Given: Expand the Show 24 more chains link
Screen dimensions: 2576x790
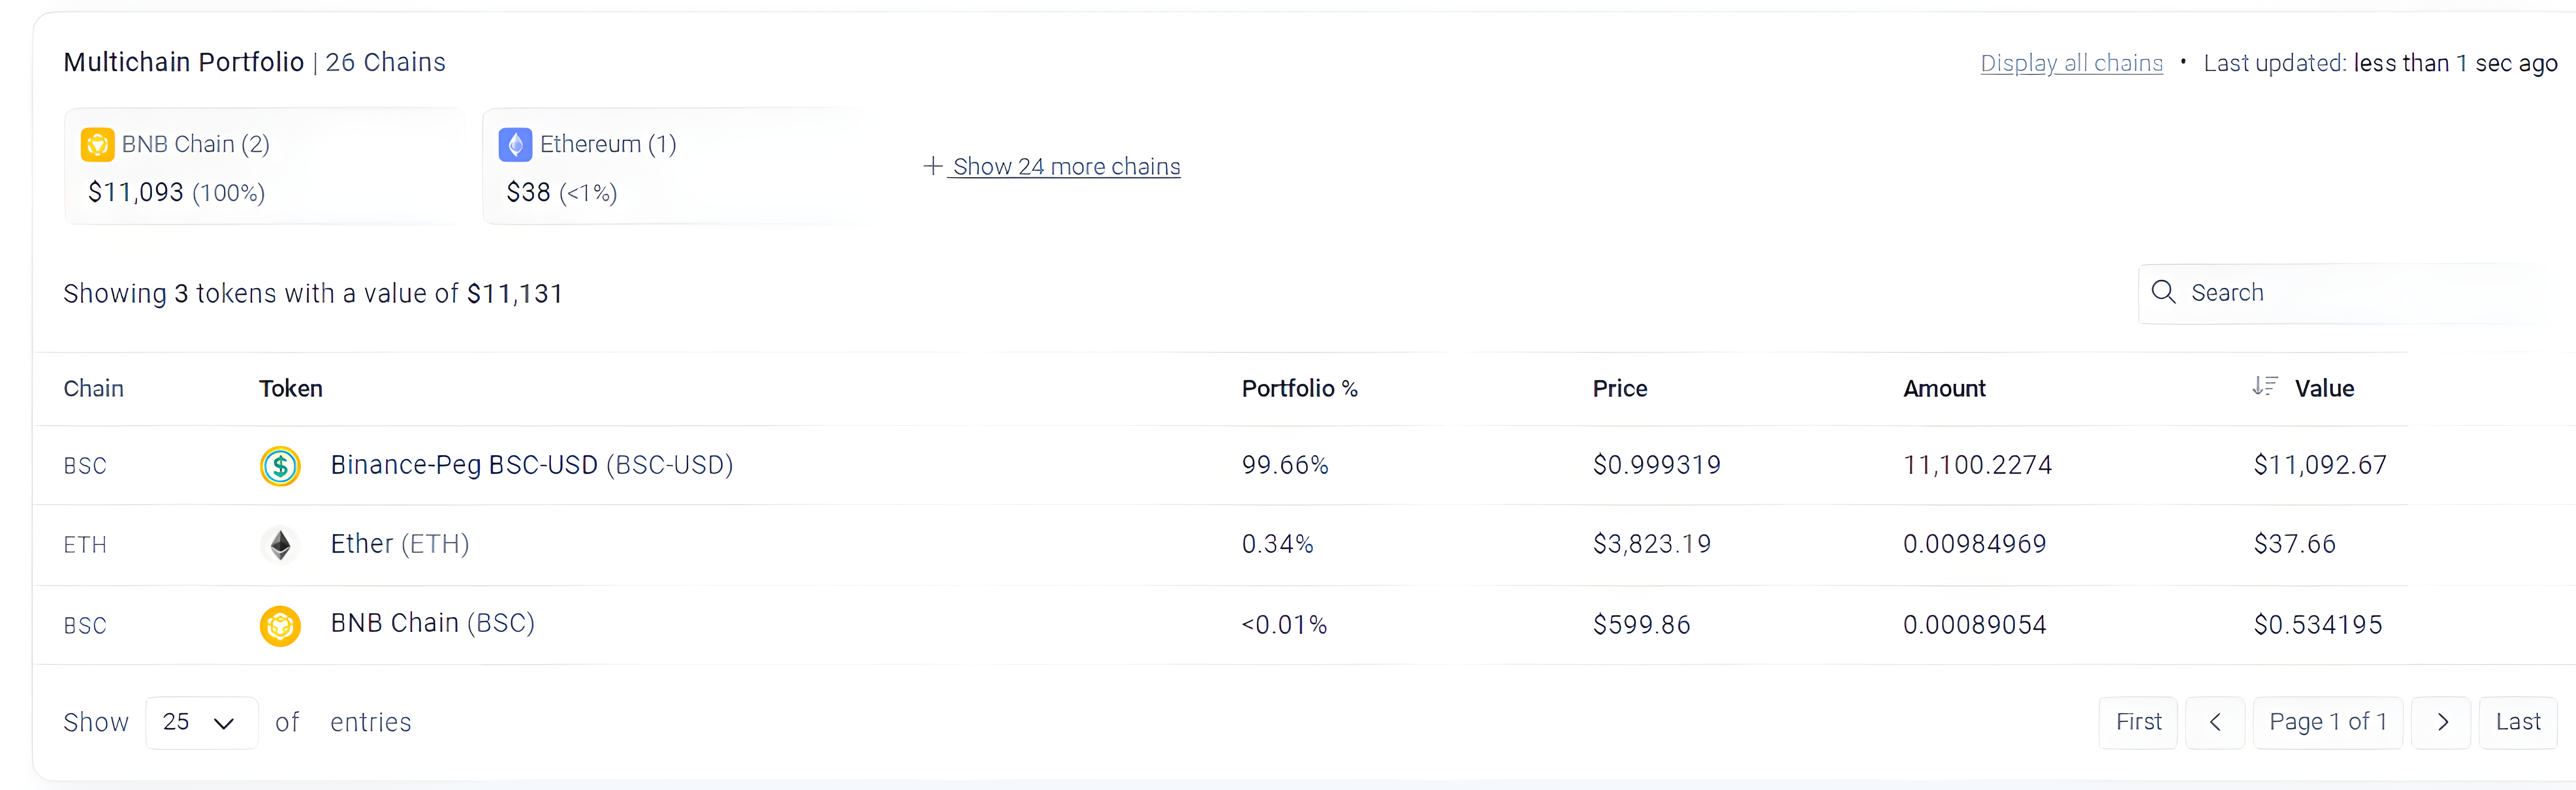Looking at the screenshot, I should click(1066, 167).
